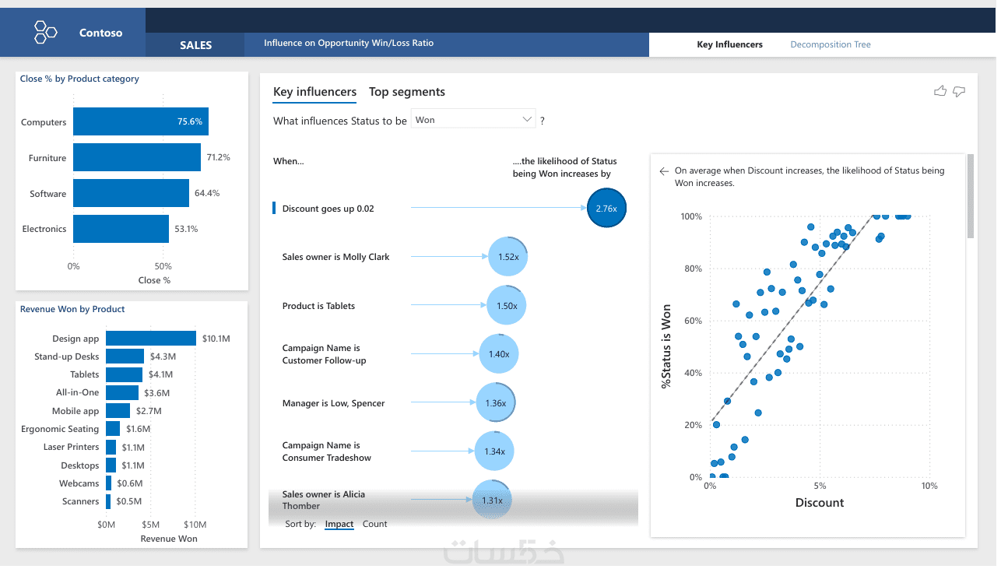1008x576 pixels.
Task: Click the Stand-up Desks revenue bar
Action: [125, 356]
